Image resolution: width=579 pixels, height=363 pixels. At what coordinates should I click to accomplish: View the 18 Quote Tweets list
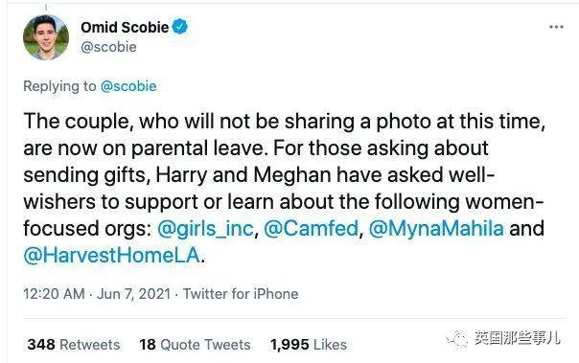195,345
